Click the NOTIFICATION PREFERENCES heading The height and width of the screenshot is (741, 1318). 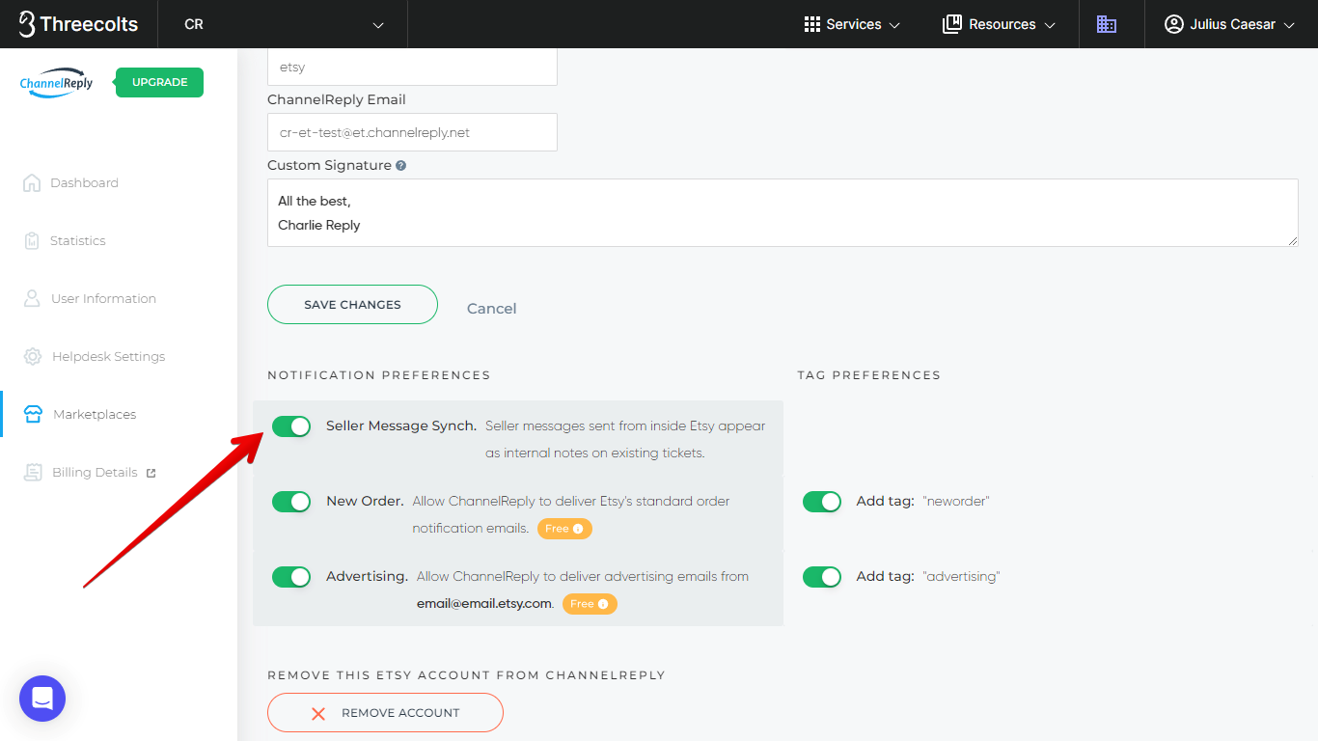(x=379, y=375)
